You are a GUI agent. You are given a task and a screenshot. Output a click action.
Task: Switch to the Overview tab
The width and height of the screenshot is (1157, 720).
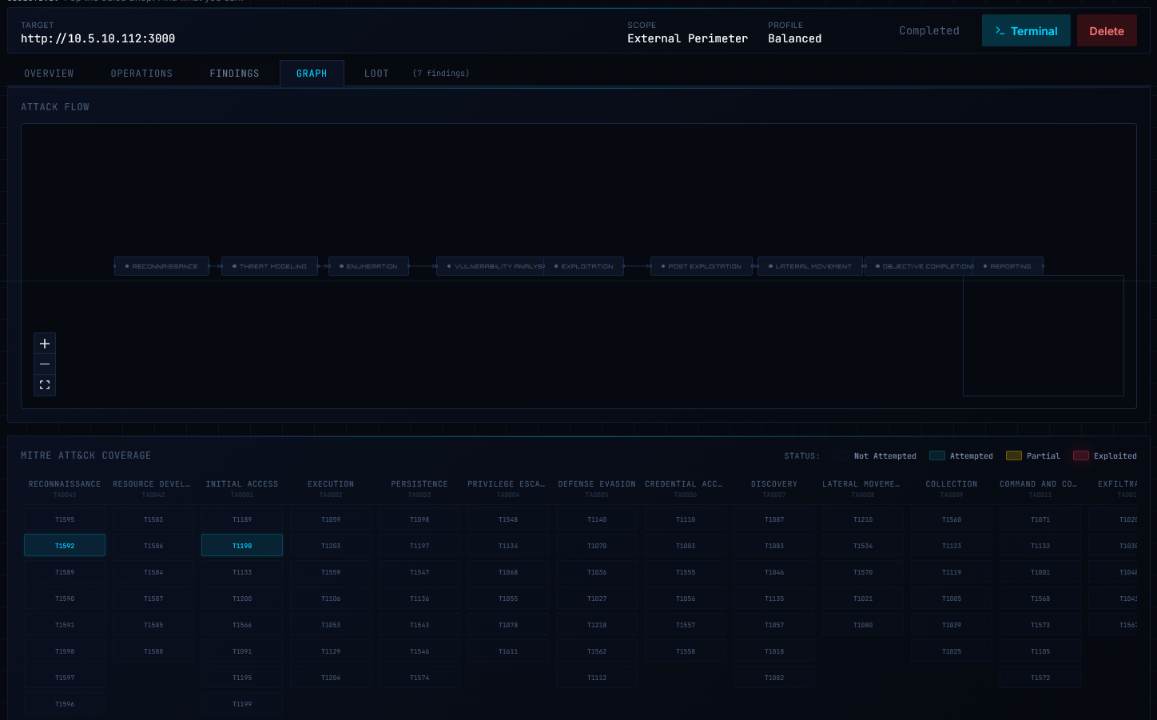pos(49,74)
